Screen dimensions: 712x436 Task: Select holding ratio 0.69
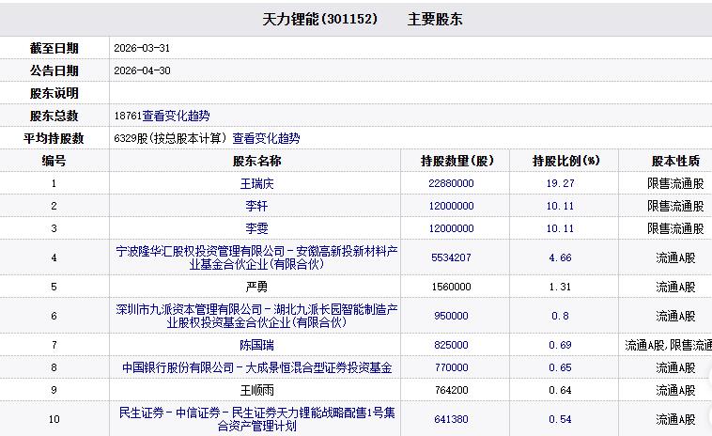pos(561,345)
